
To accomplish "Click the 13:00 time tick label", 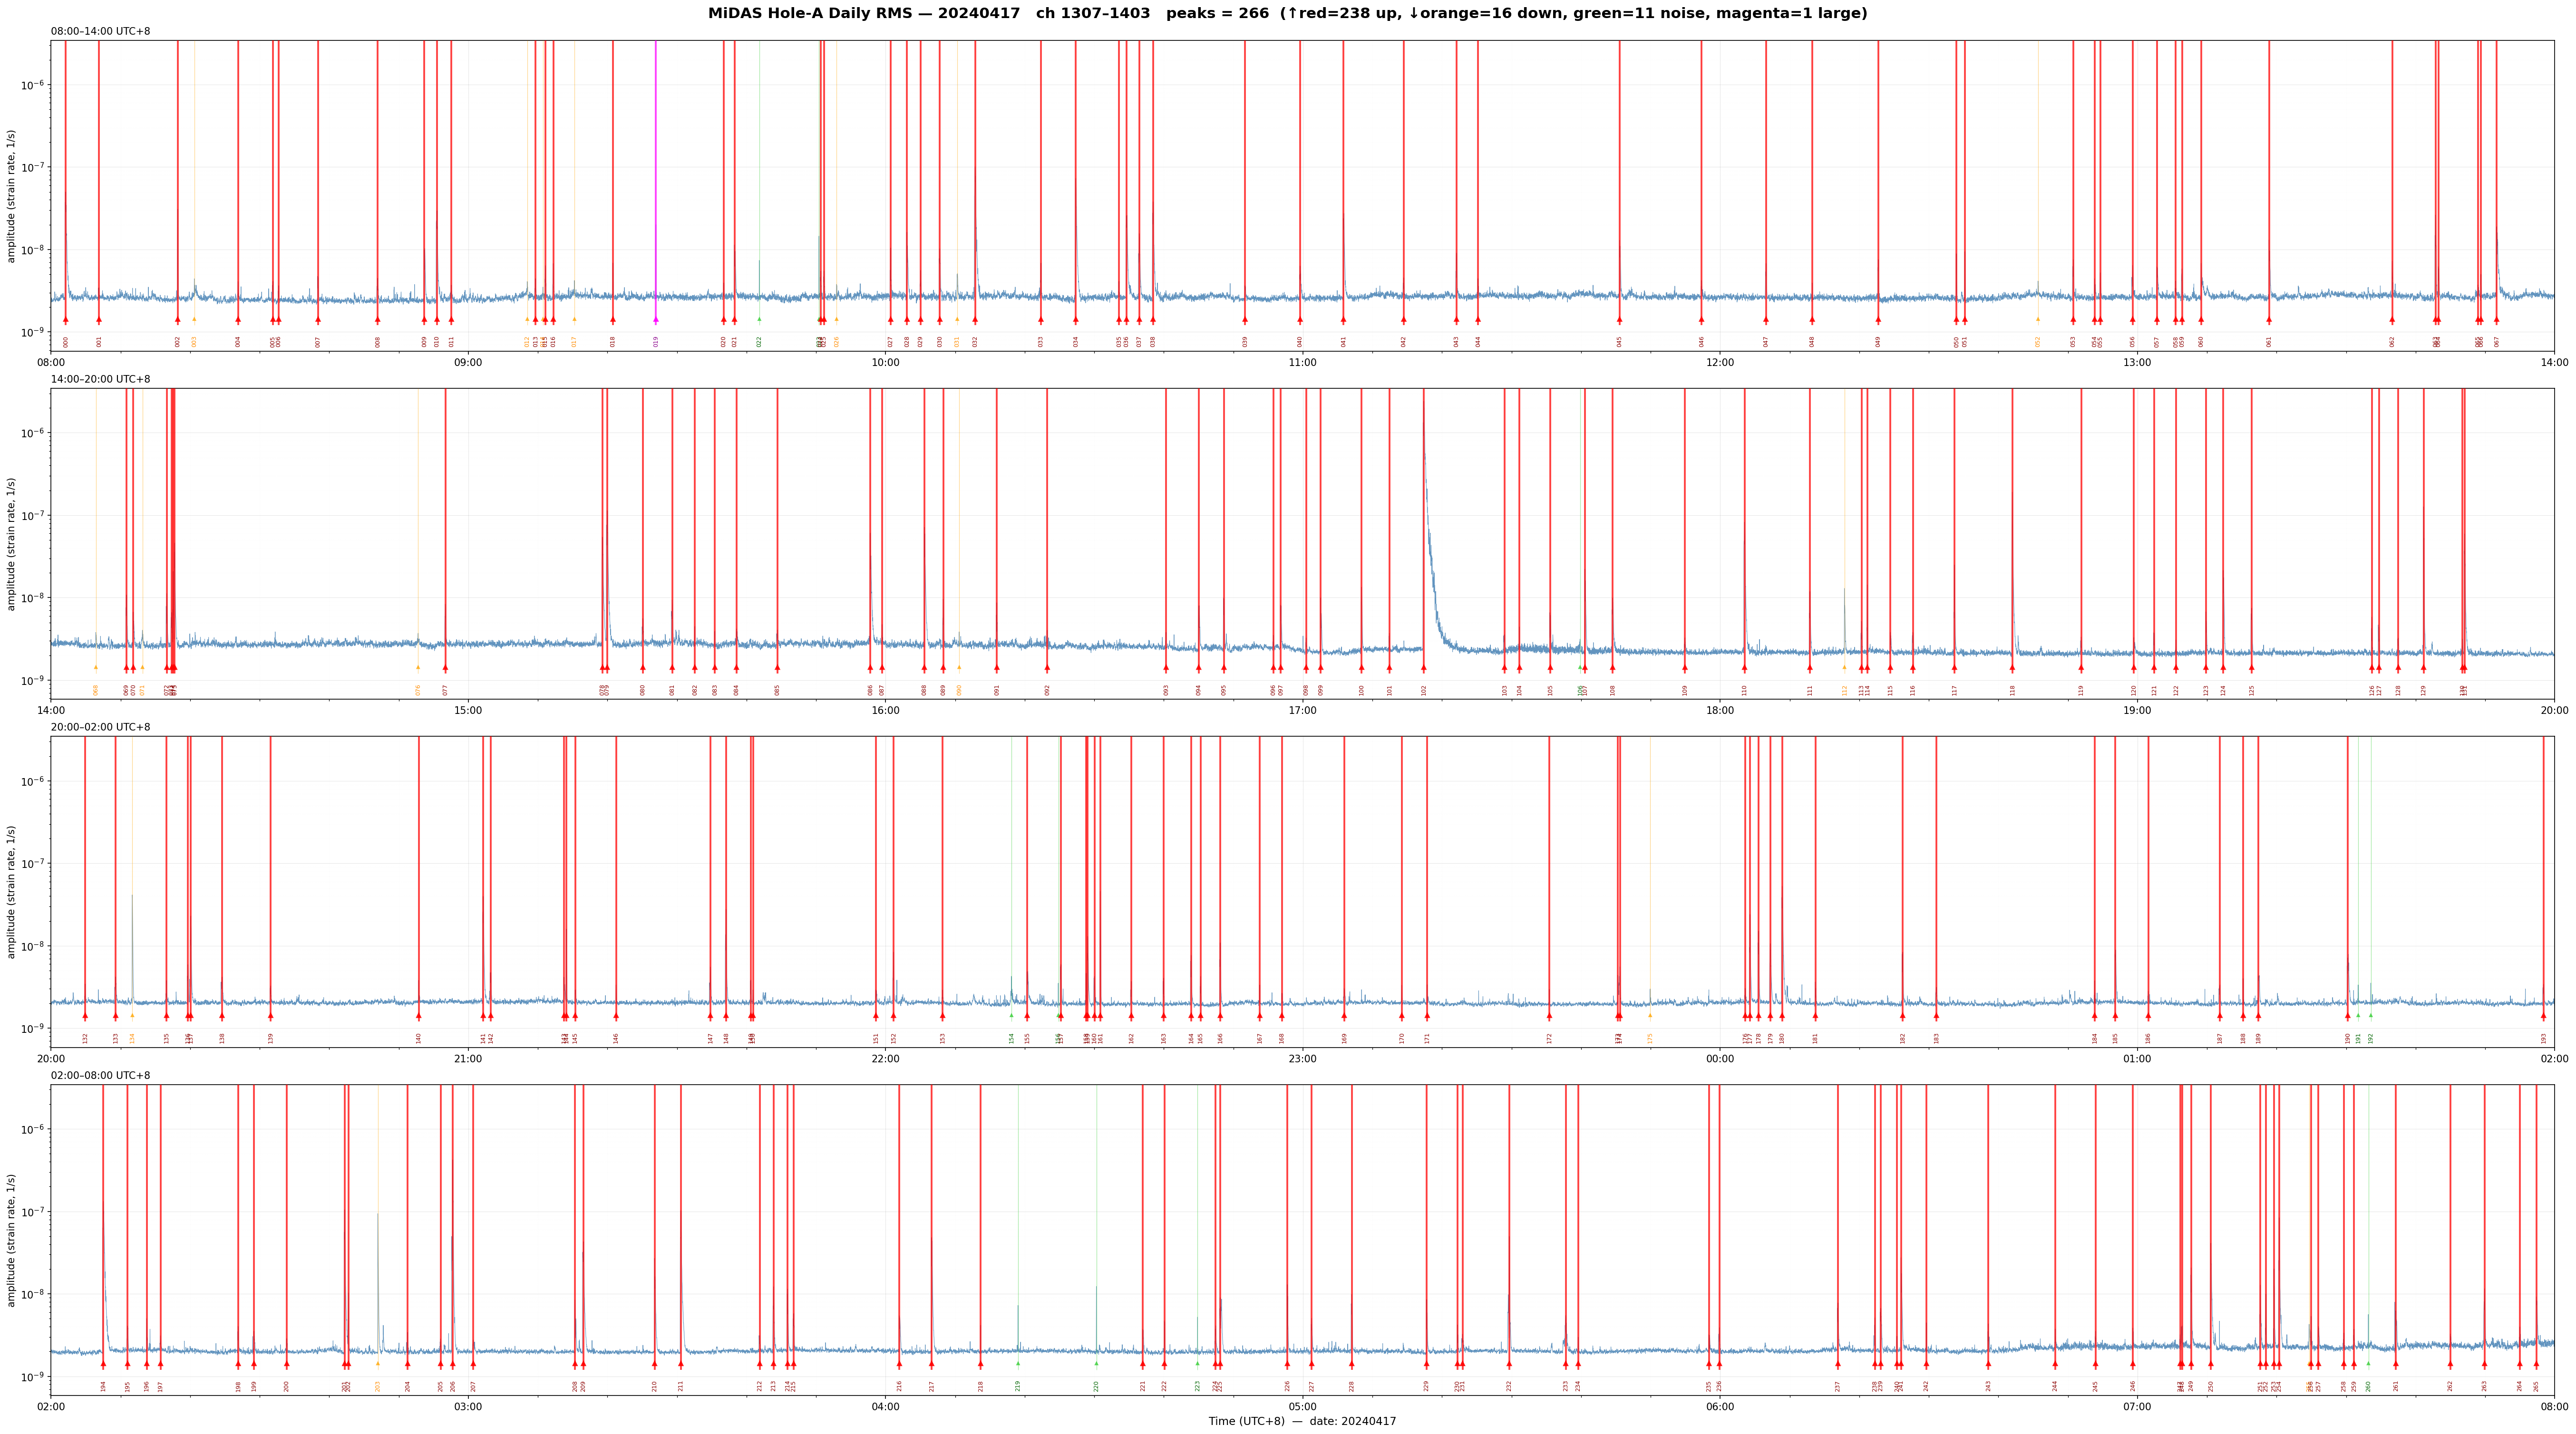I will (x=2137, y=362).
